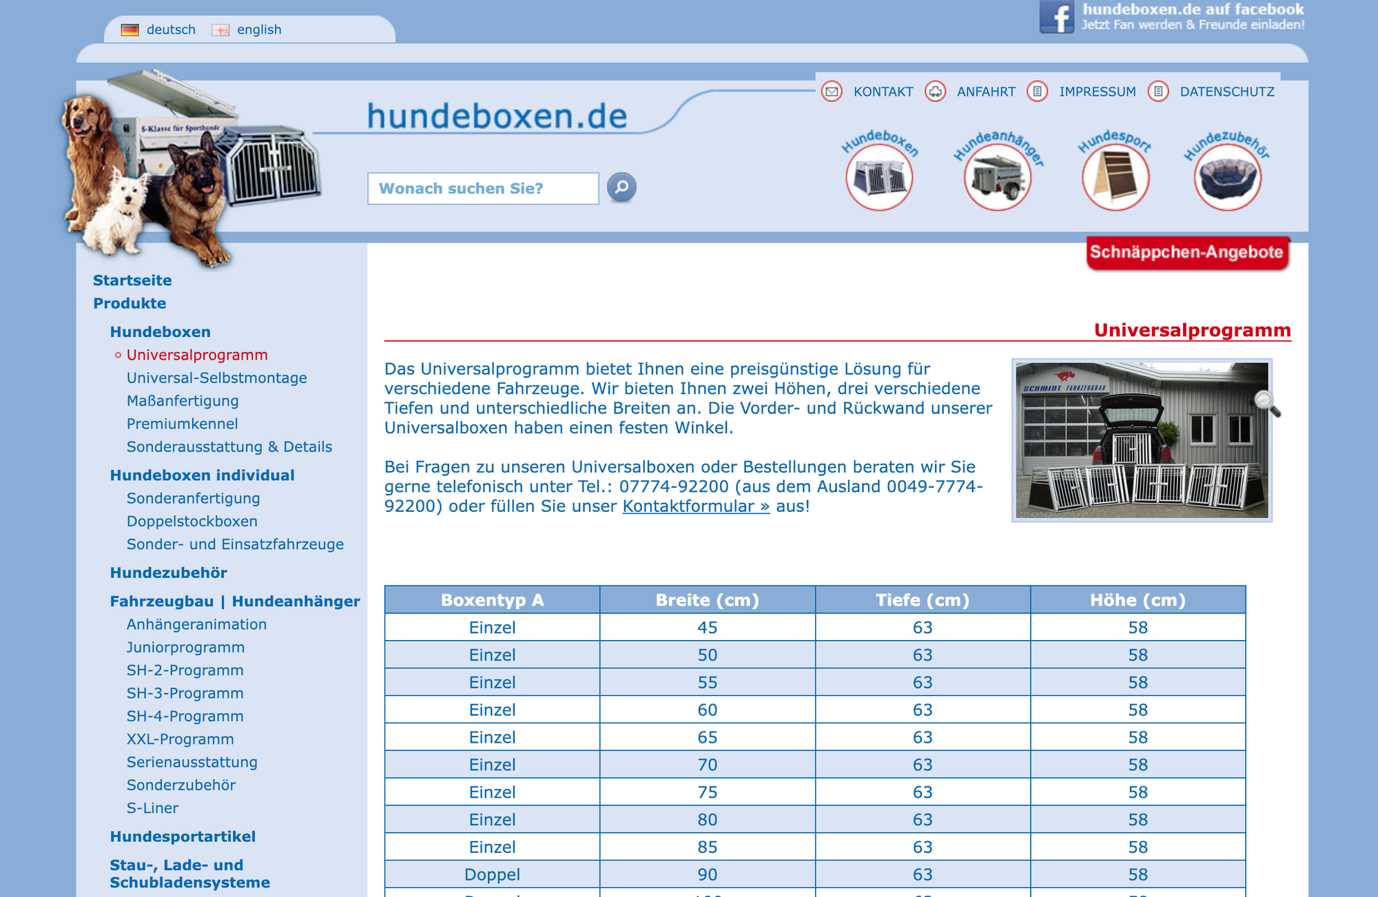Open the IMPRESSUM page link
The width and height of the screenshot is (1378, 897).
(x=1098, y=92)
